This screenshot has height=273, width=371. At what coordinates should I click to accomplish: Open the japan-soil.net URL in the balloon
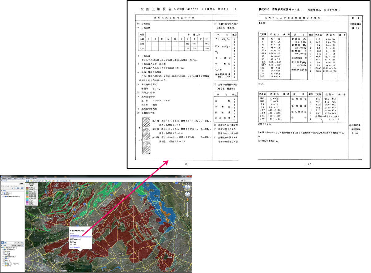(x=81, y=236)
